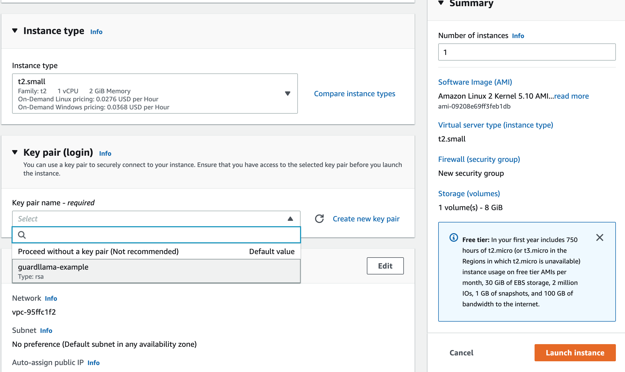This screenshot has width=625, height=372.
Task: Collapse the key pair selection dropdown
Action: pyautogui.click(x=290, y=219)
